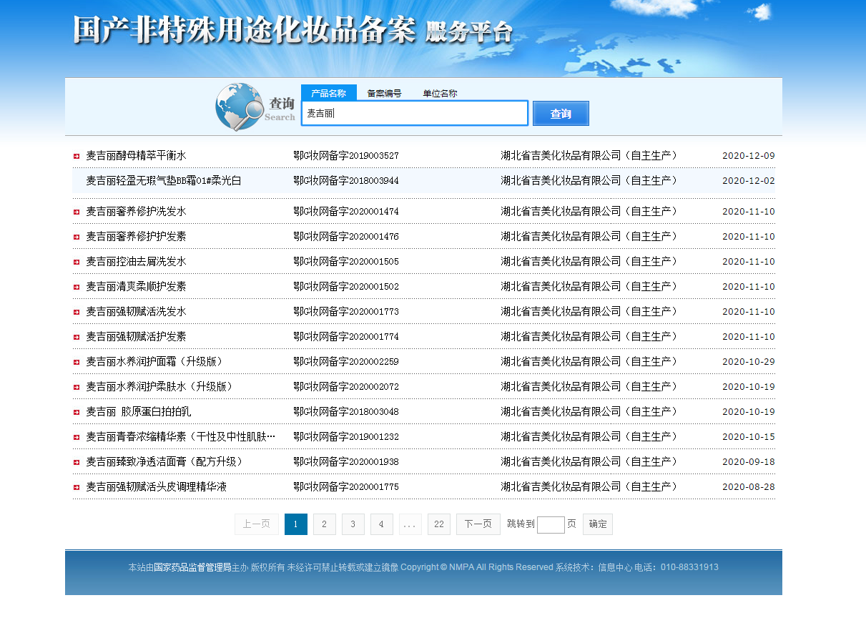Click the globe magnifier search icon
This screenshot has width=866, height=628.
point(240,107)
